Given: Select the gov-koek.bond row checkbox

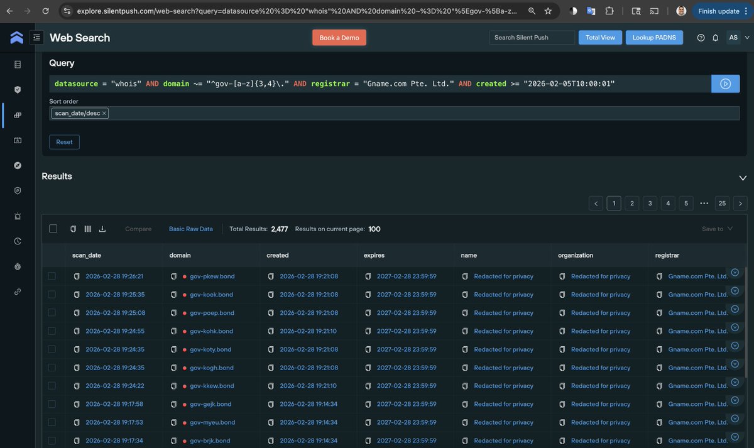Looking at the screenshot, I should point(52,294).
